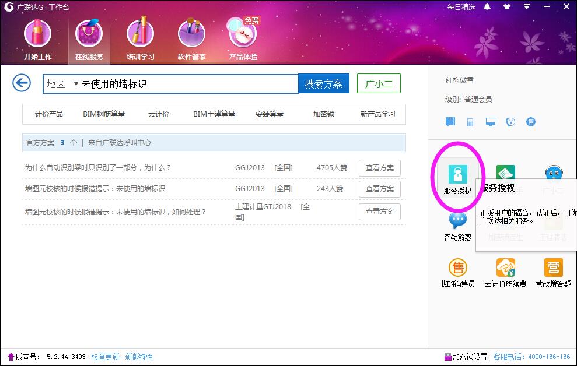Expand the 地区 region dropdown
This screenshot has height=366, width=577.
tap(62, 84)
